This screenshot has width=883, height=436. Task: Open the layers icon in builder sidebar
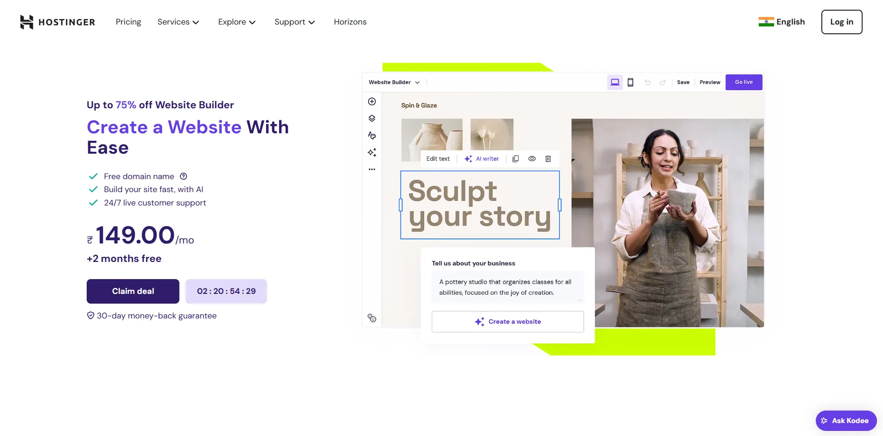tap(372, 118)
